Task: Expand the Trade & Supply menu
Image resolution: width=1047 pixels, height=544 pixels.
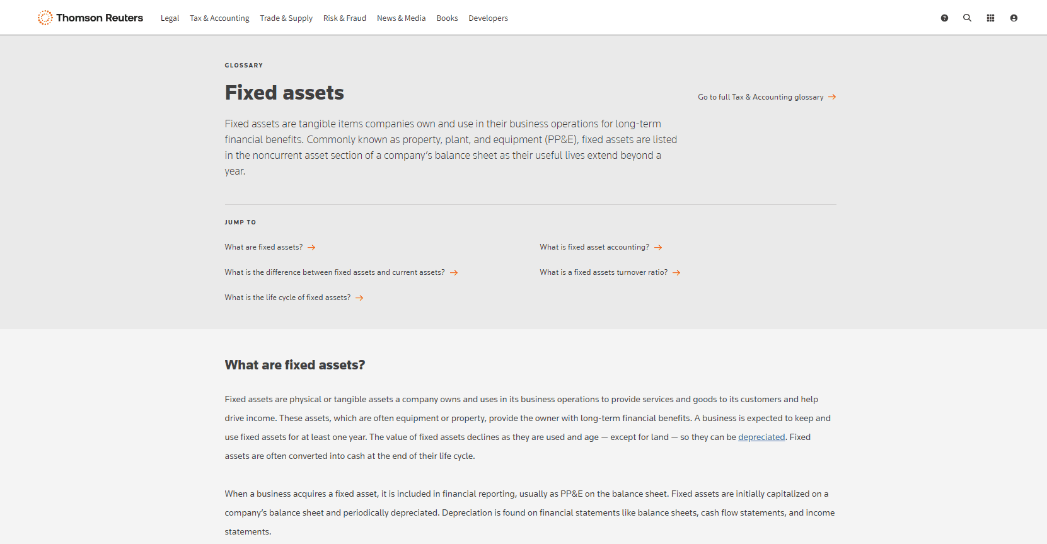Action: (286, 18)
